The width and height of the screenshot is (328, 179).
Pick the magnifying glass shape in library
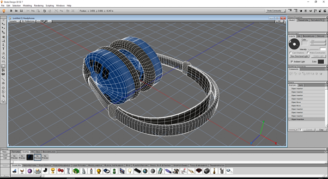click(x=230, y=171)
